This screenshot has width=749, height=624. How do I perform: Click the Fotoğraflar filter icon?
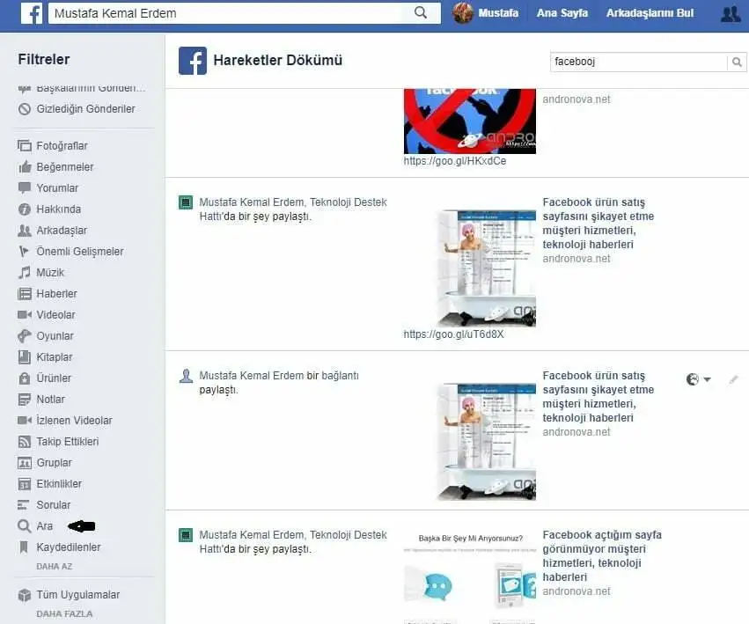click(25, 146)
